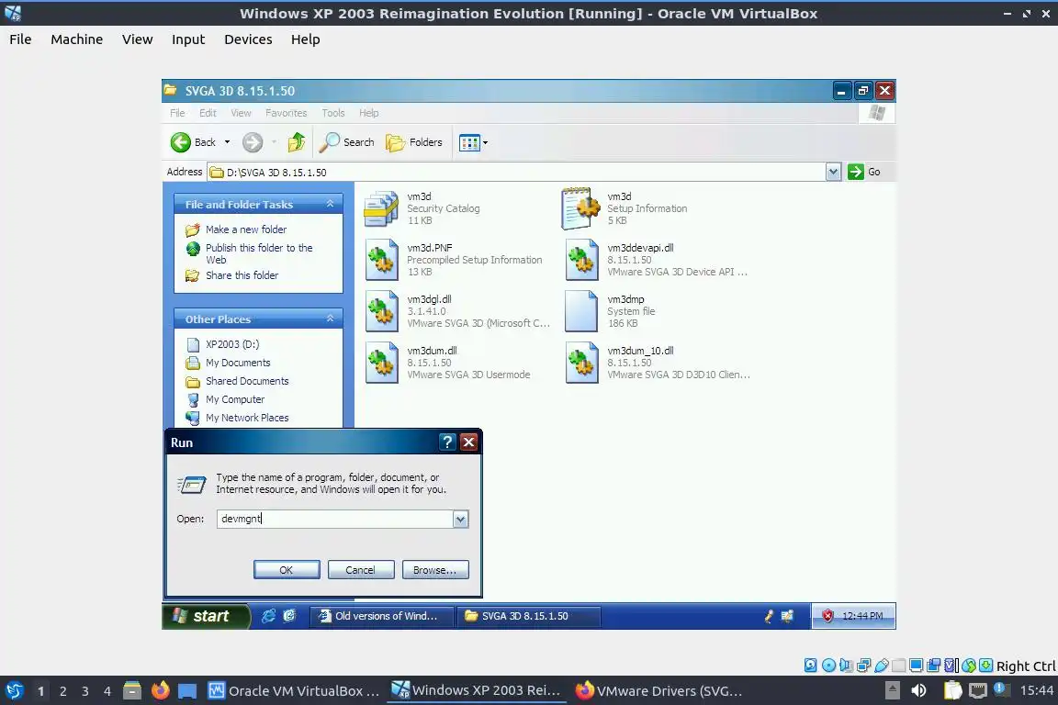This screenshot has width=1058, height=705.
Task: Select the vm3d.PNF file icon
Action: [x=381, y=260]
